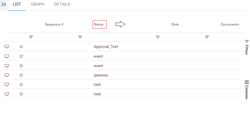This screenshot has height=125, width=250.
Task: Click the Filters icon in side panel
Action: (x=247, y=42)
